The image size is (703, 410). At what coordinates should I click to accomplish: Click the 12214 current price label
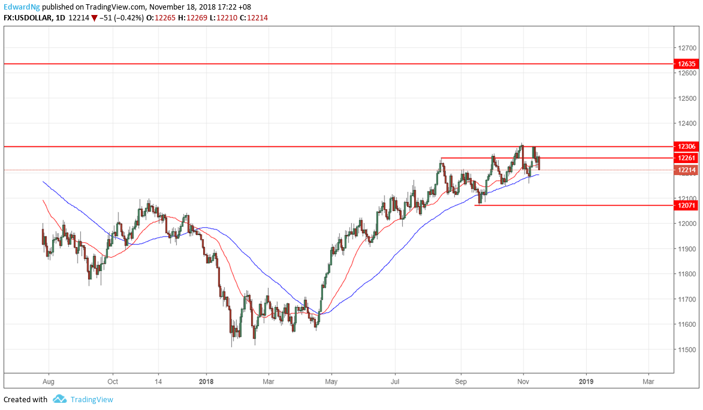(x=686, y=170)
